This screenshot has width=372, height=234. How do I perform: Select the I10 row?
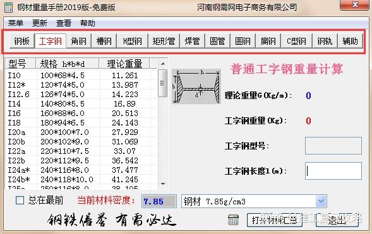point(81,75)
